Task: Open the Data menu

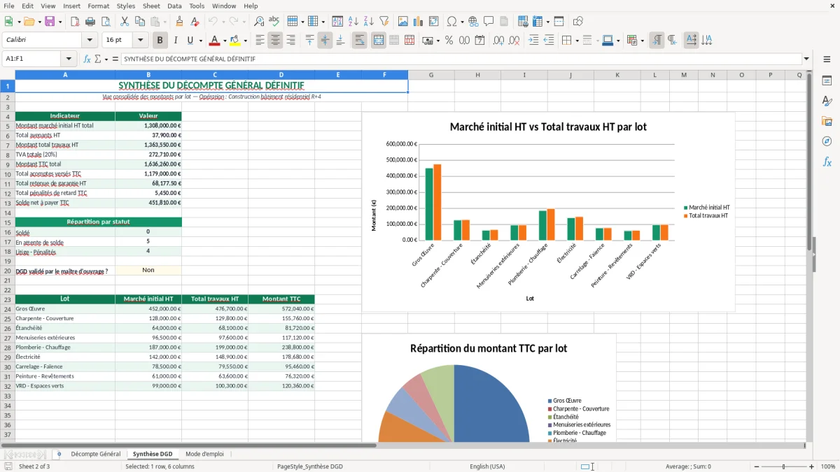Action: tap(175, 6)
